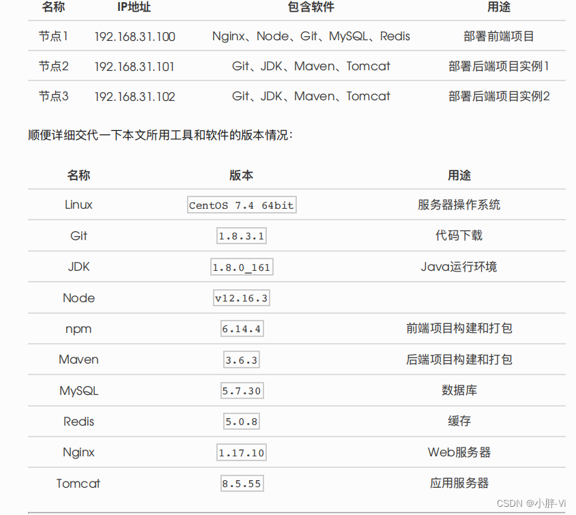Screen dimensions: 576x515
Task: Click the 部署后端项目实例2 cell
Action: 499,96
